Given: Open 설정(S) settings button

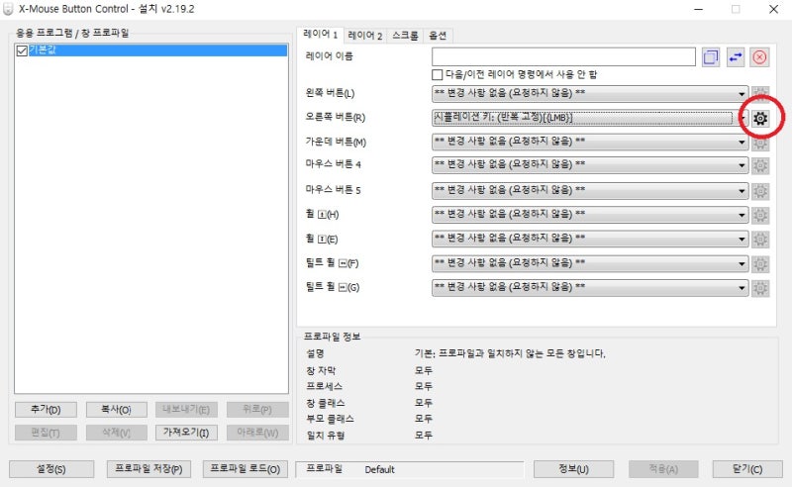Looking at the screenshot, I should (51, 469).
